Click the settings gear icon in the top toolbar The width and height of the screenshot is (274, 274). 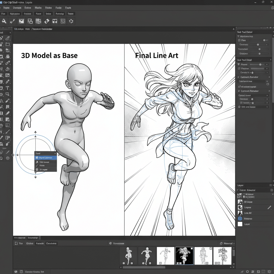click(x=71, y=21)
